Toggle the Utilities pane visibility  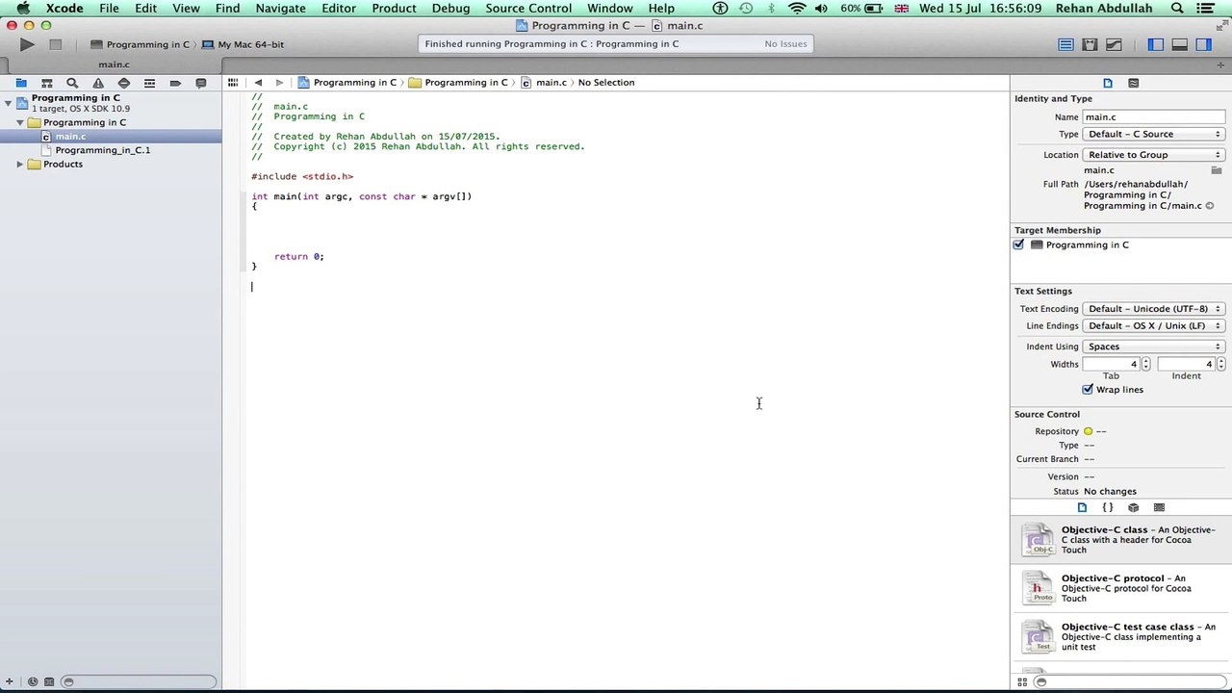pos(1203,44)
